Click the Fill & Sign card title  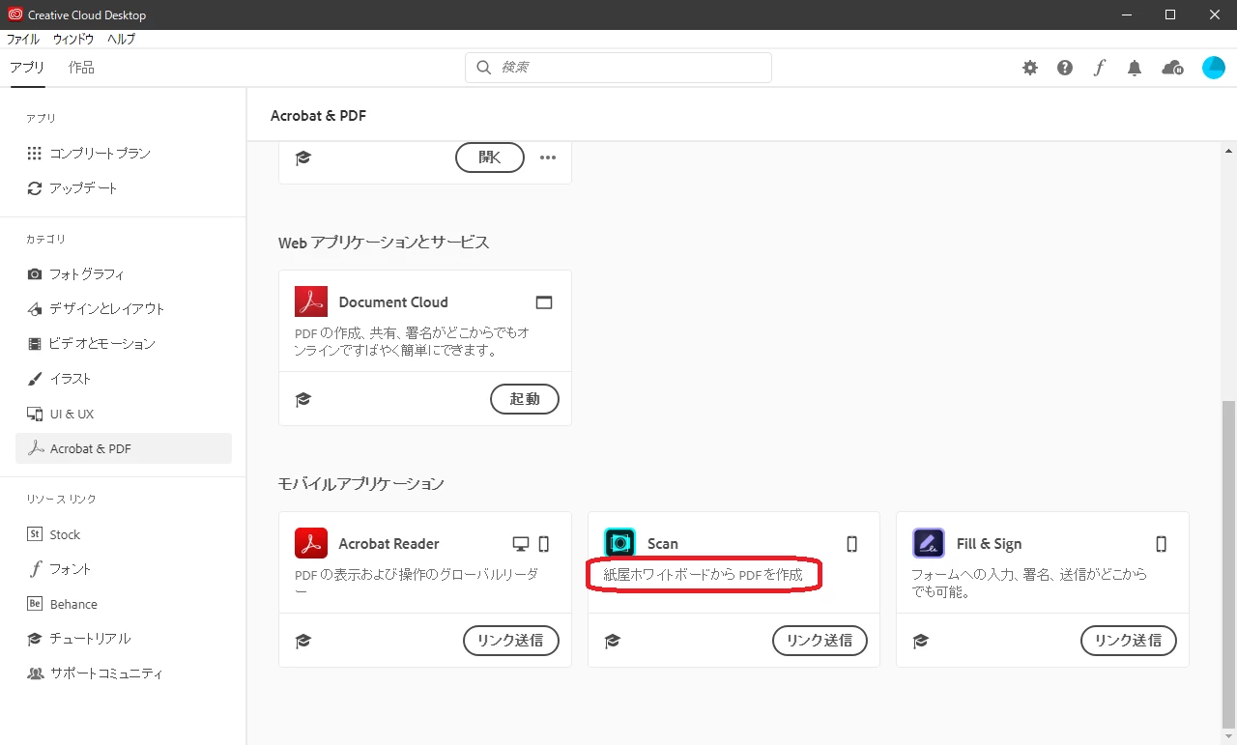pos(989,544)
